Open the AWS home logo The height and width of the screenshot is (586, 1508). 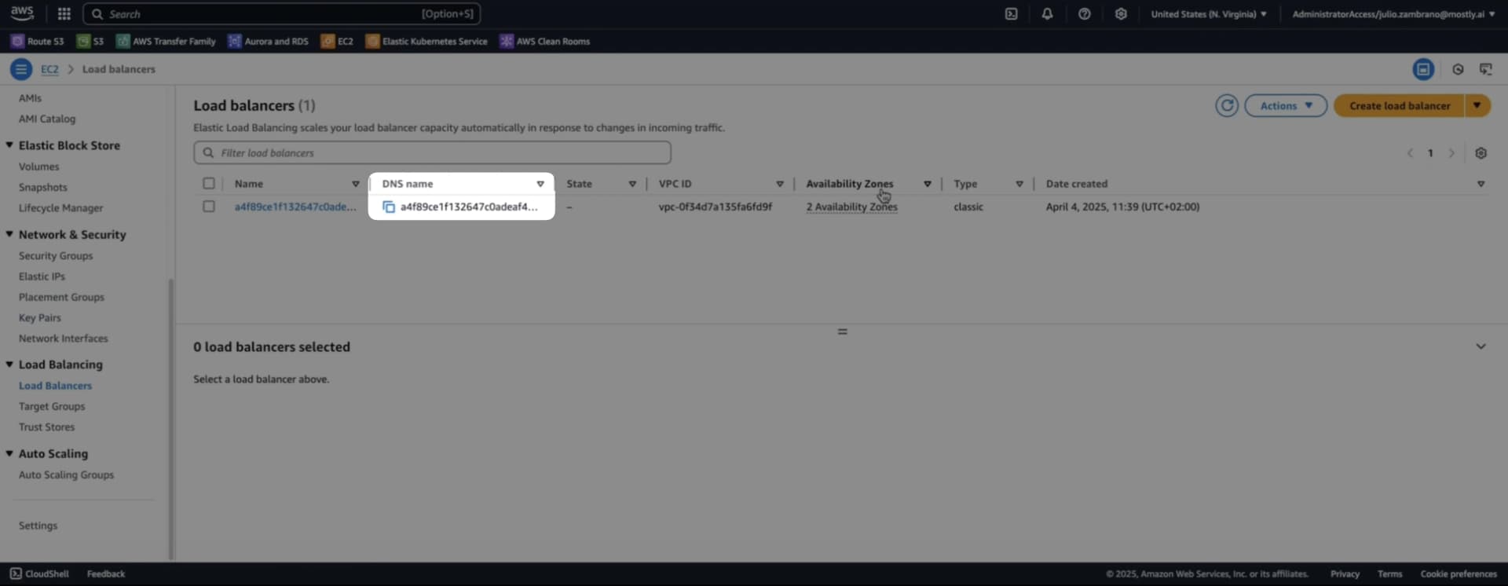pyautogui.click(x=22, y=13)
